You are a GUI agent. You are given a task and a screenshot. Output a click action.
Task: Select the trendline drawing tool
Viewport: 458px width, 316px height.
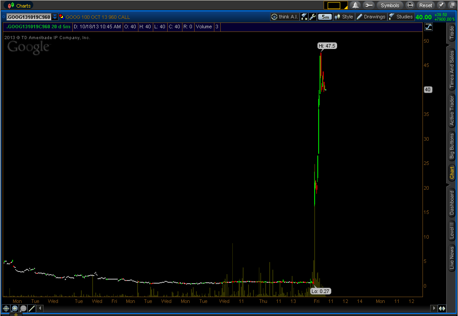(31, 308)
